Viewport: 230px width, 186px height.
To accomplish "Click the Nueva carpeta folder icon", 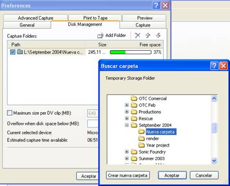I will tap(141, 132).
